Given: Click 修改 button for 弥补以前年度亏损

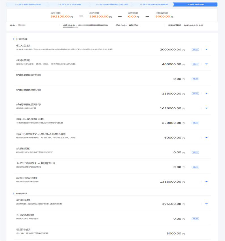Looking at the screenshot, I should pyautogui.click(x=195, y=123).
